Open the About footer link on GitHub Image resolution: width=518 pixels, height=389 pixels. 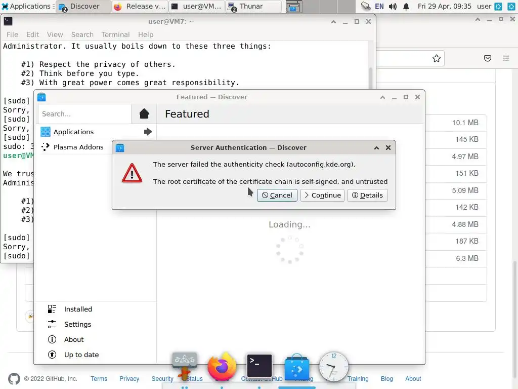413,379
